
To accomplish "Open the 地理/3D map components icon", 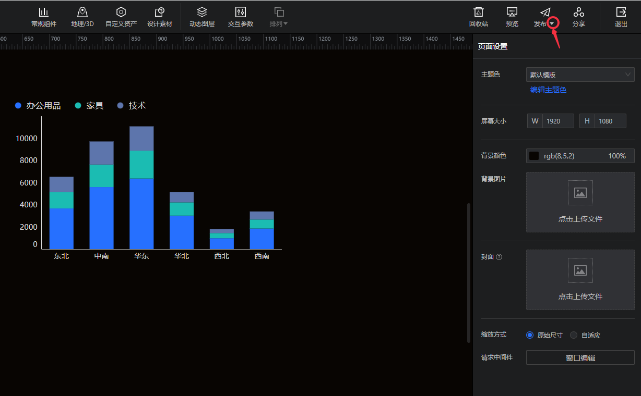I will coord(82,13).
